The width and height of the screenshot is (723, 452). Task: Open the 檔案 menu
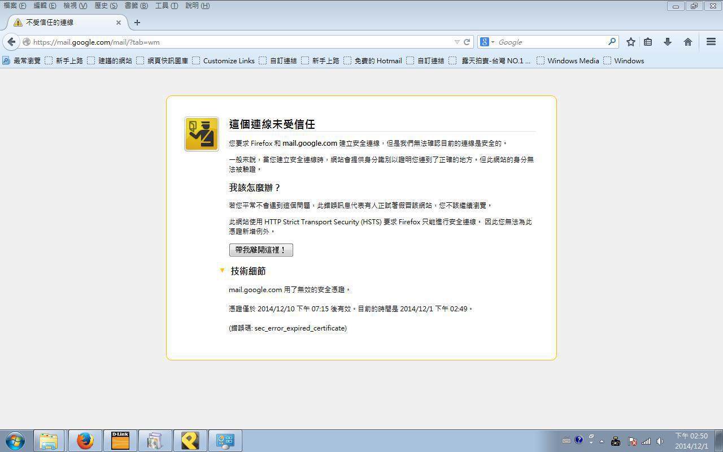click(15, 6)
